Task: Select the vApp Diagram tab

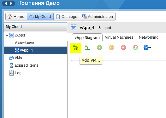Action: pos(87,37)
